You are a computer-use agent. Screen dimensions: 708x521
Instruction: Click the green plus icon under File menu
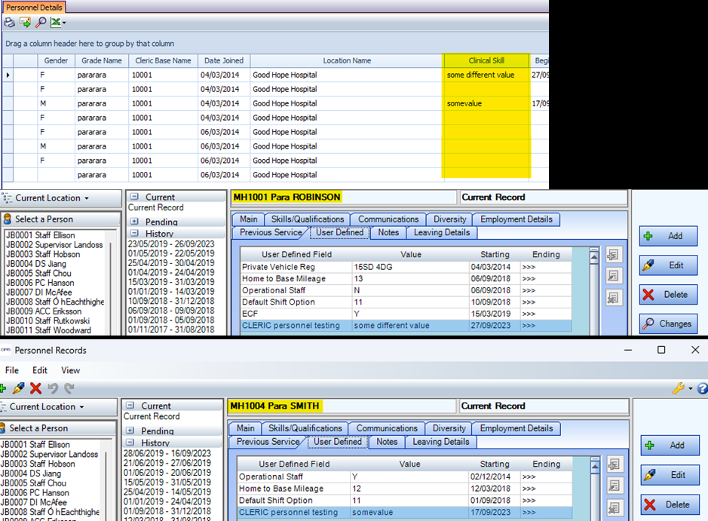pyautogui.click(x=3, y=388)
